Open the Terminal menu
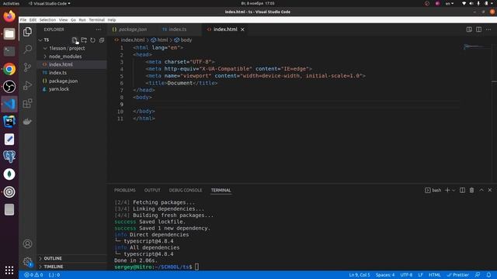The image size is (497, 279). (x=96, y=19)
